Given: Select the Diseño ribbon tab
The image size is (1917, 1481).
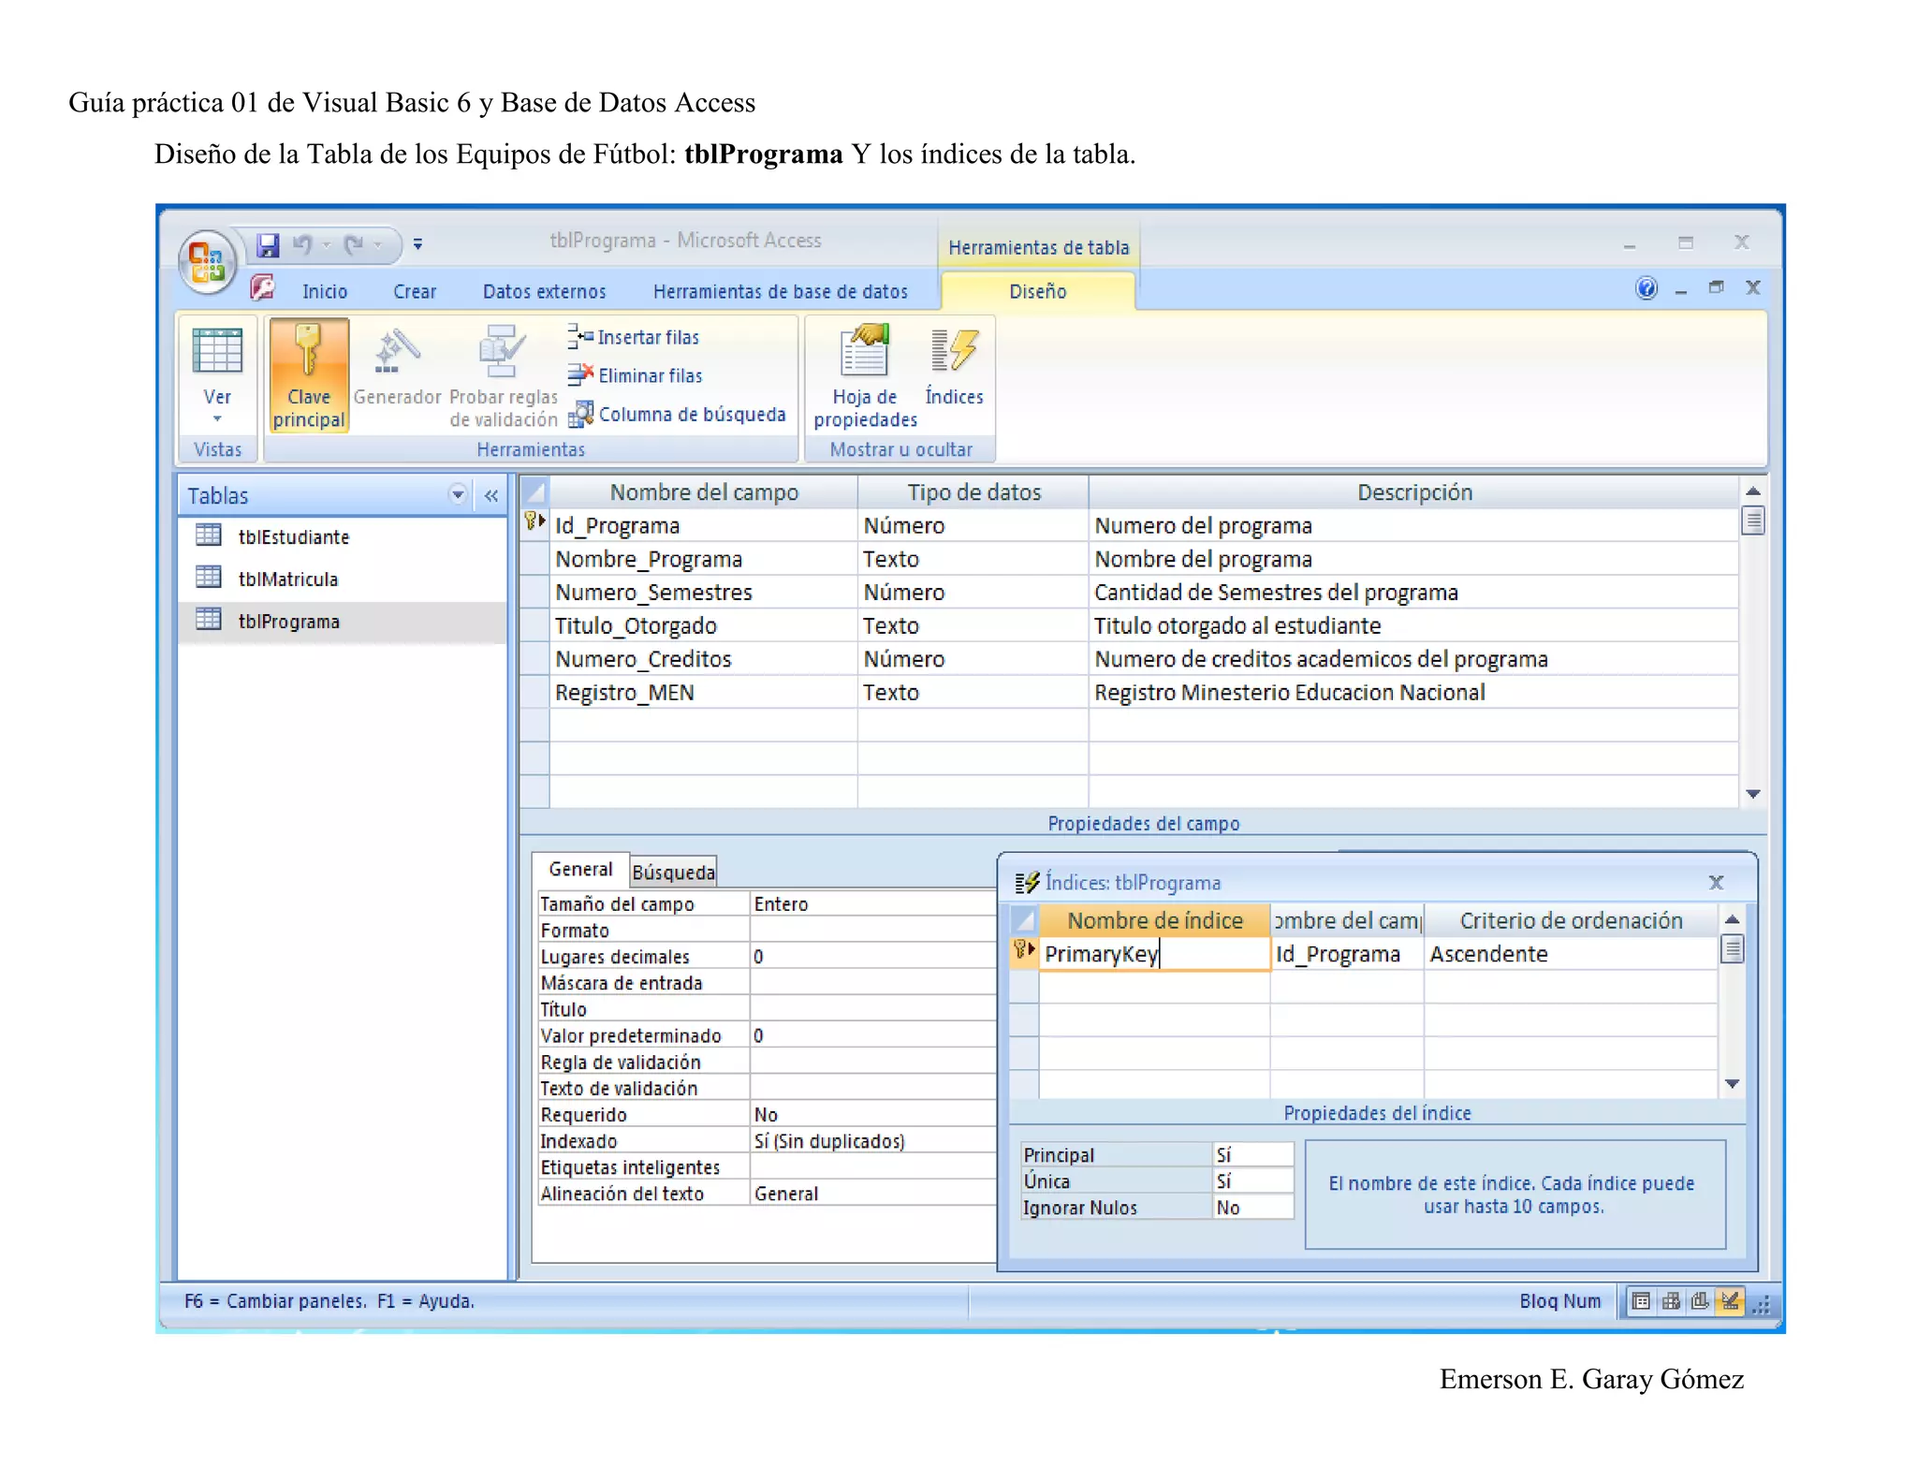Looking at the screenshot, I should pyautogui.click(x=1037, y=291).
